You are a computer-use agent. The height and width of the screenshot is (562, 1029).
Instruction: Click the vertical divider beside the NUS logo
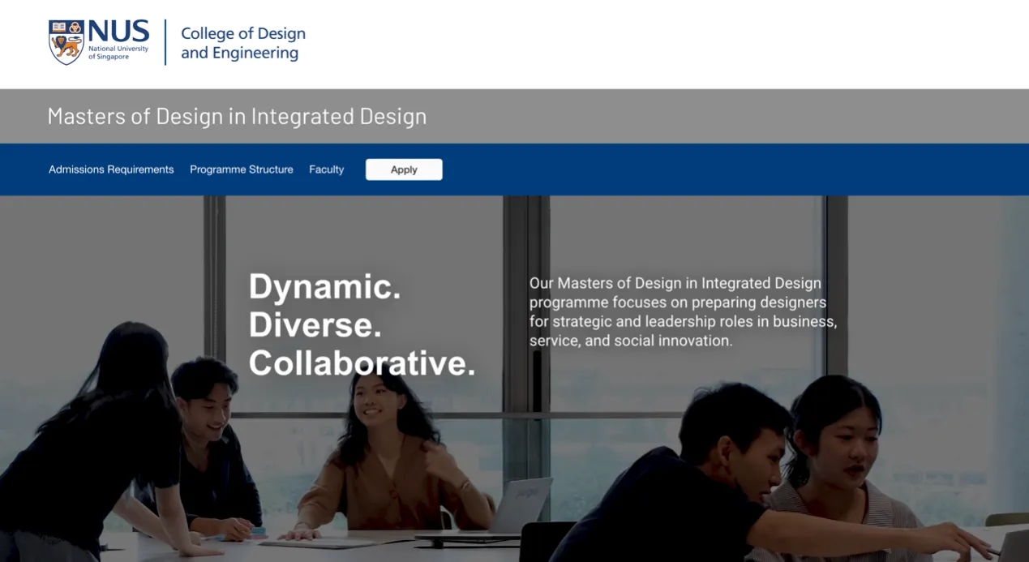165,42
